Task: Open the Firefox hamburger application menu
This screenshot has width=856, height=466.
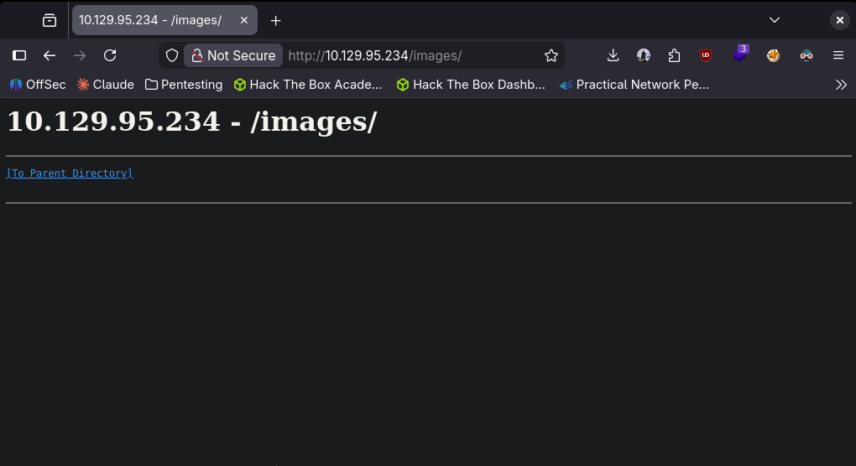Action: pyautogui.click(x=838, y=55)
